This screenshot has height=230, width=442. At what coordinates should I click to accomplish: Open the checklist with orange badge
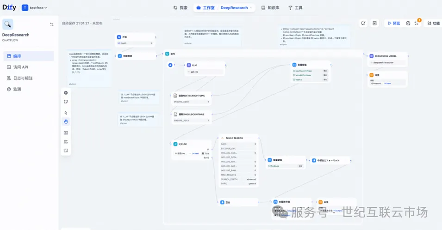tap(417, 23)
